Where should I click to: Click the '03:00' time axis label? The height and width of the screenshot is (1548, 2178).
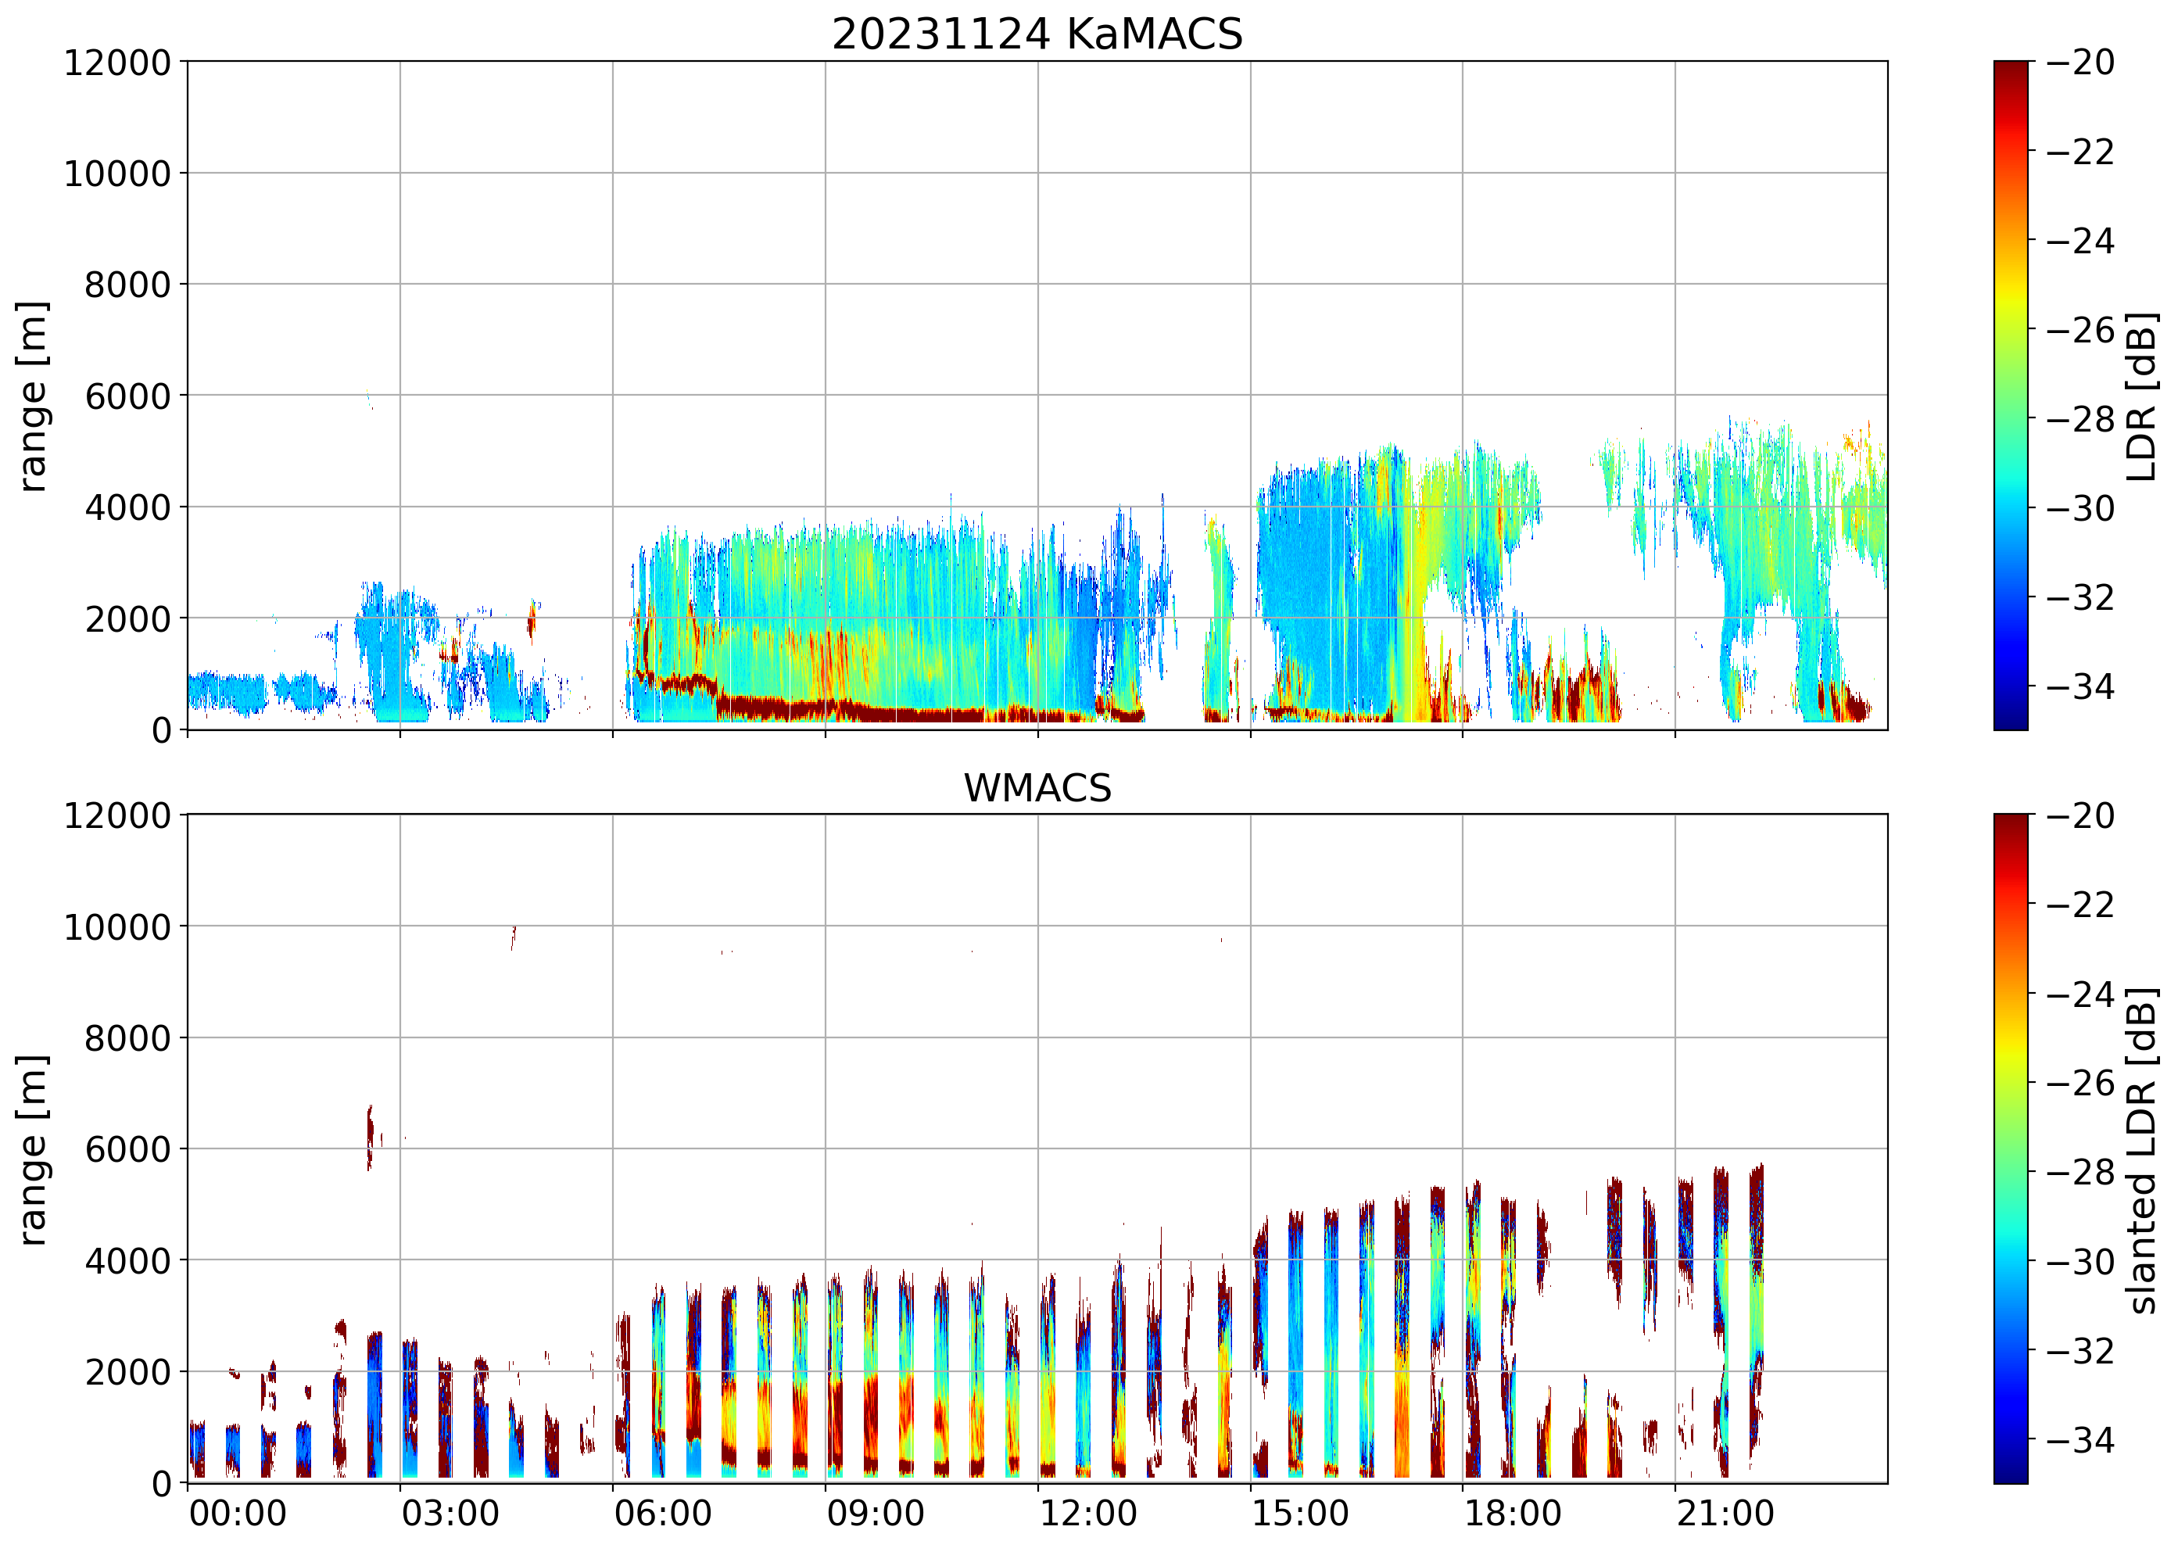(450, 1513)
